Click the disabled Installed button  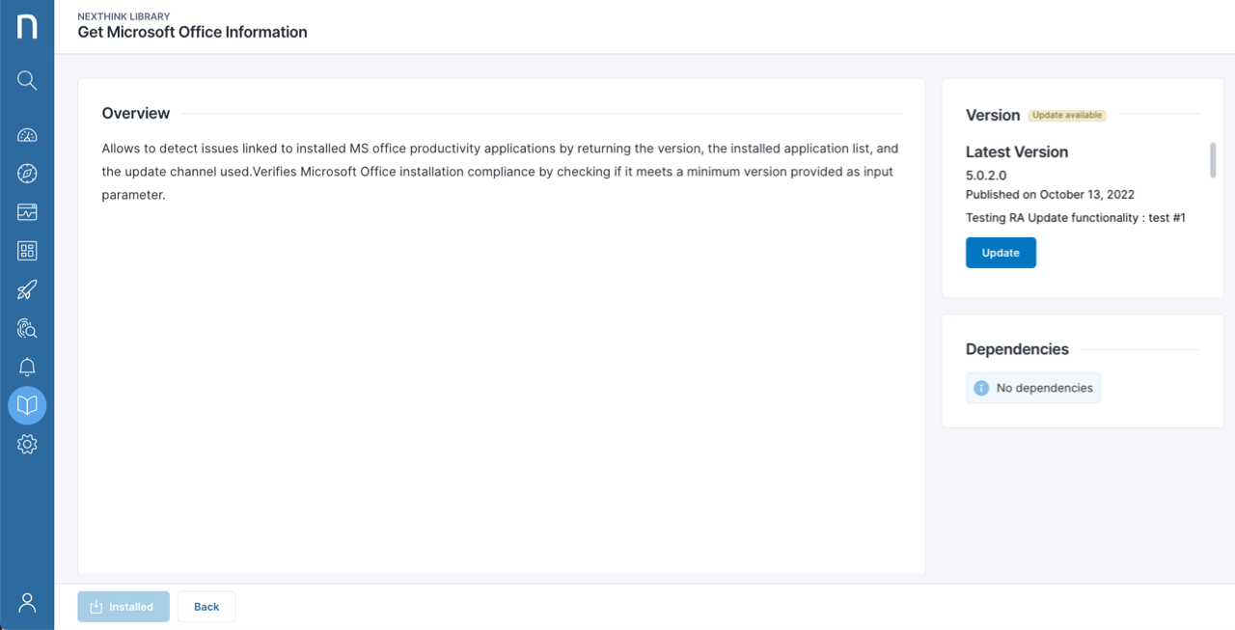coord(123,606)
